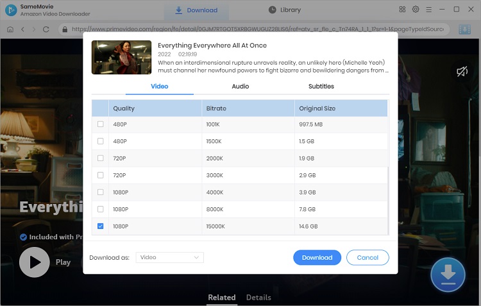Switch to the Library tab
This screenshot has height=306, width=481.
point(285,10)
